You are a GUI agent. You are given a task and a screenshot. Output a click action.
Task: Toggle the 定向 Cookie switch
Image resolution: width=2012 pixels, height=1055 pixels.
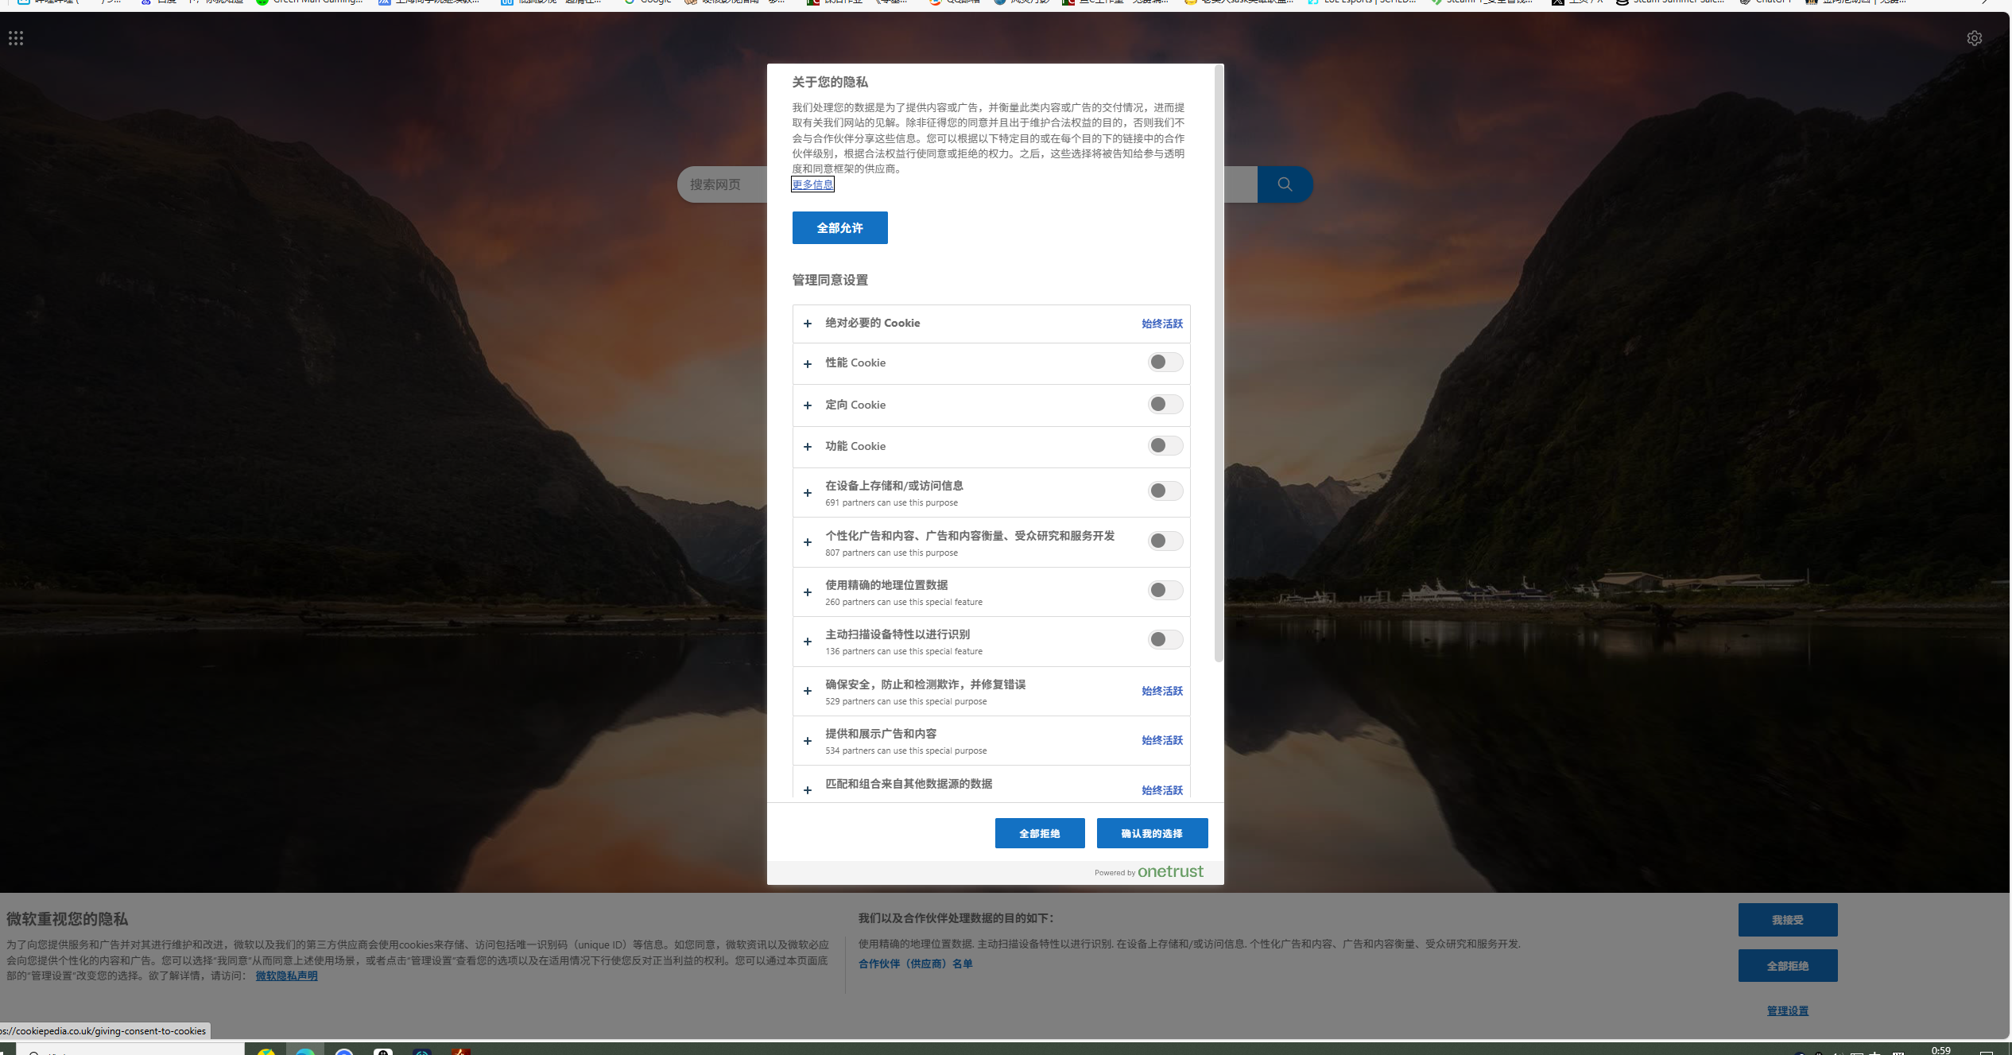pyautogui.click(x=1165, y=405)
